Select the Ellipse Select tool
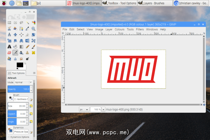The image size is (210, 140). point(15,23)
